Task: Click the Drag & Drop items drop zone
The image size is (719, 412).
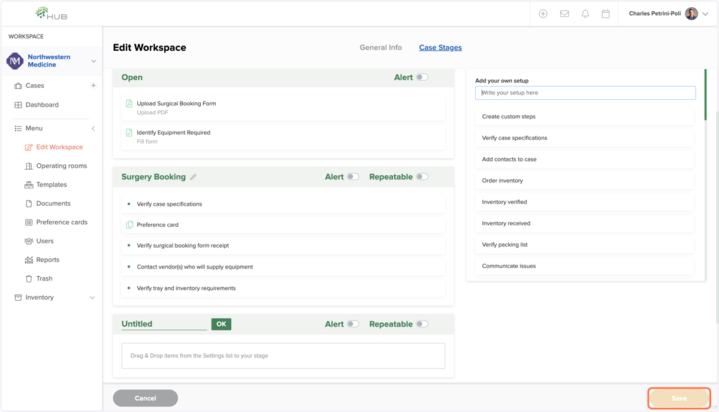Action: tap(283, 356)
